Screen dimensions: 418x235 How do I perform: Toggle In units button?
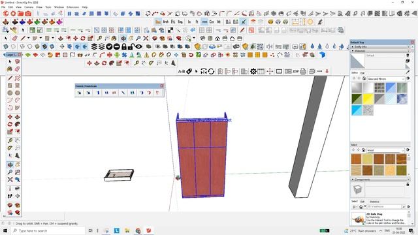tap(189, 22)
